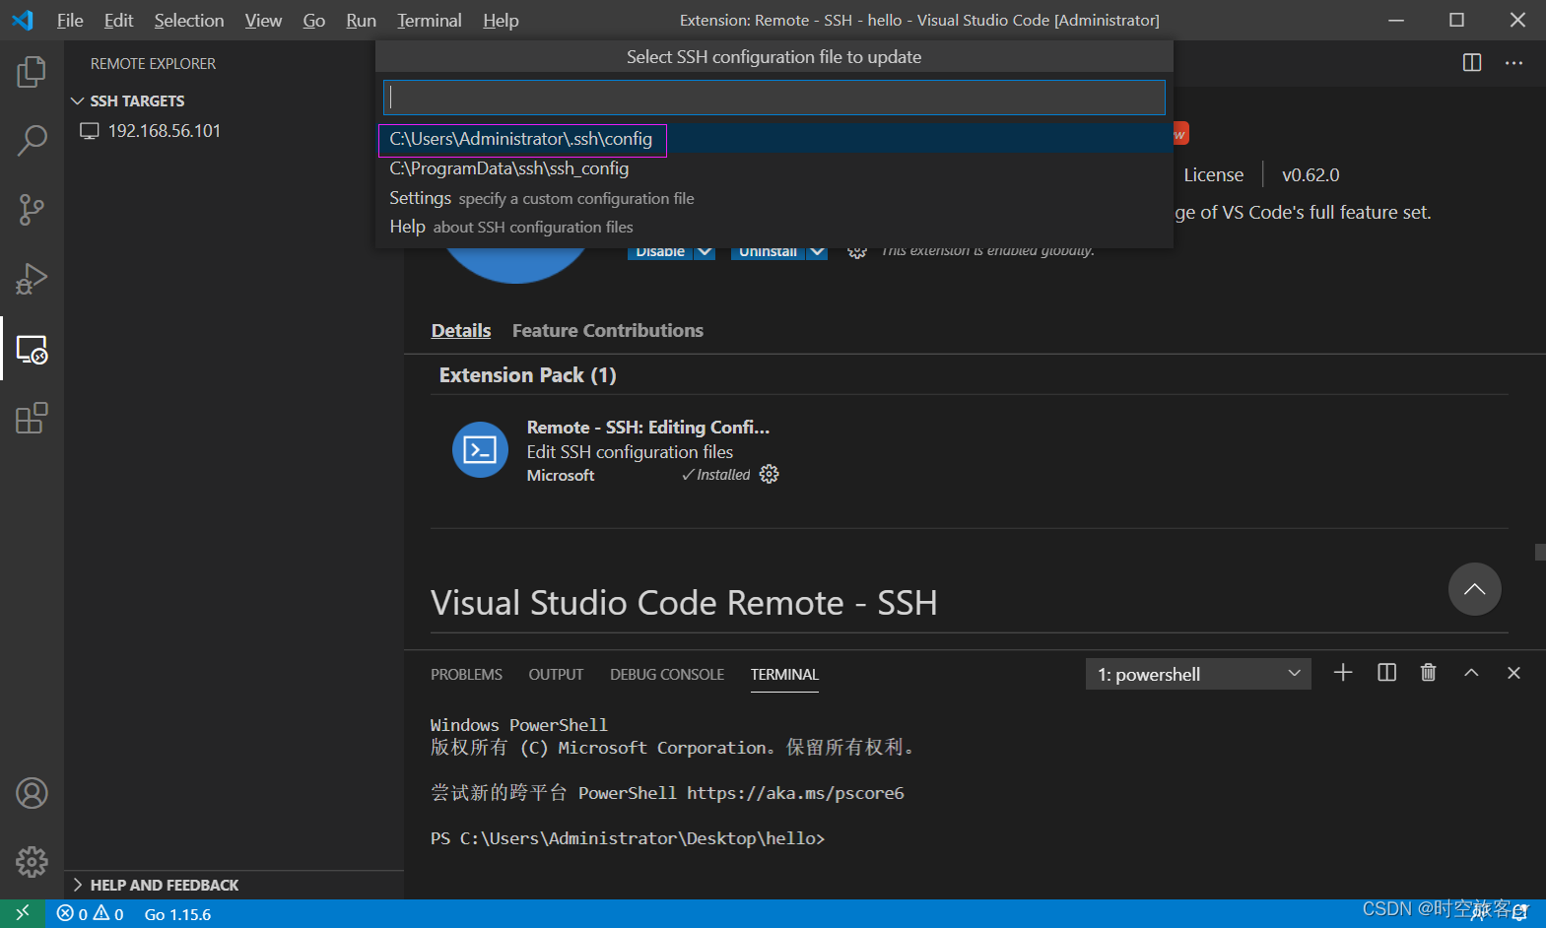The image size is (1546, 928).
Task: Open the Help menu
Action: coord(501,20)
